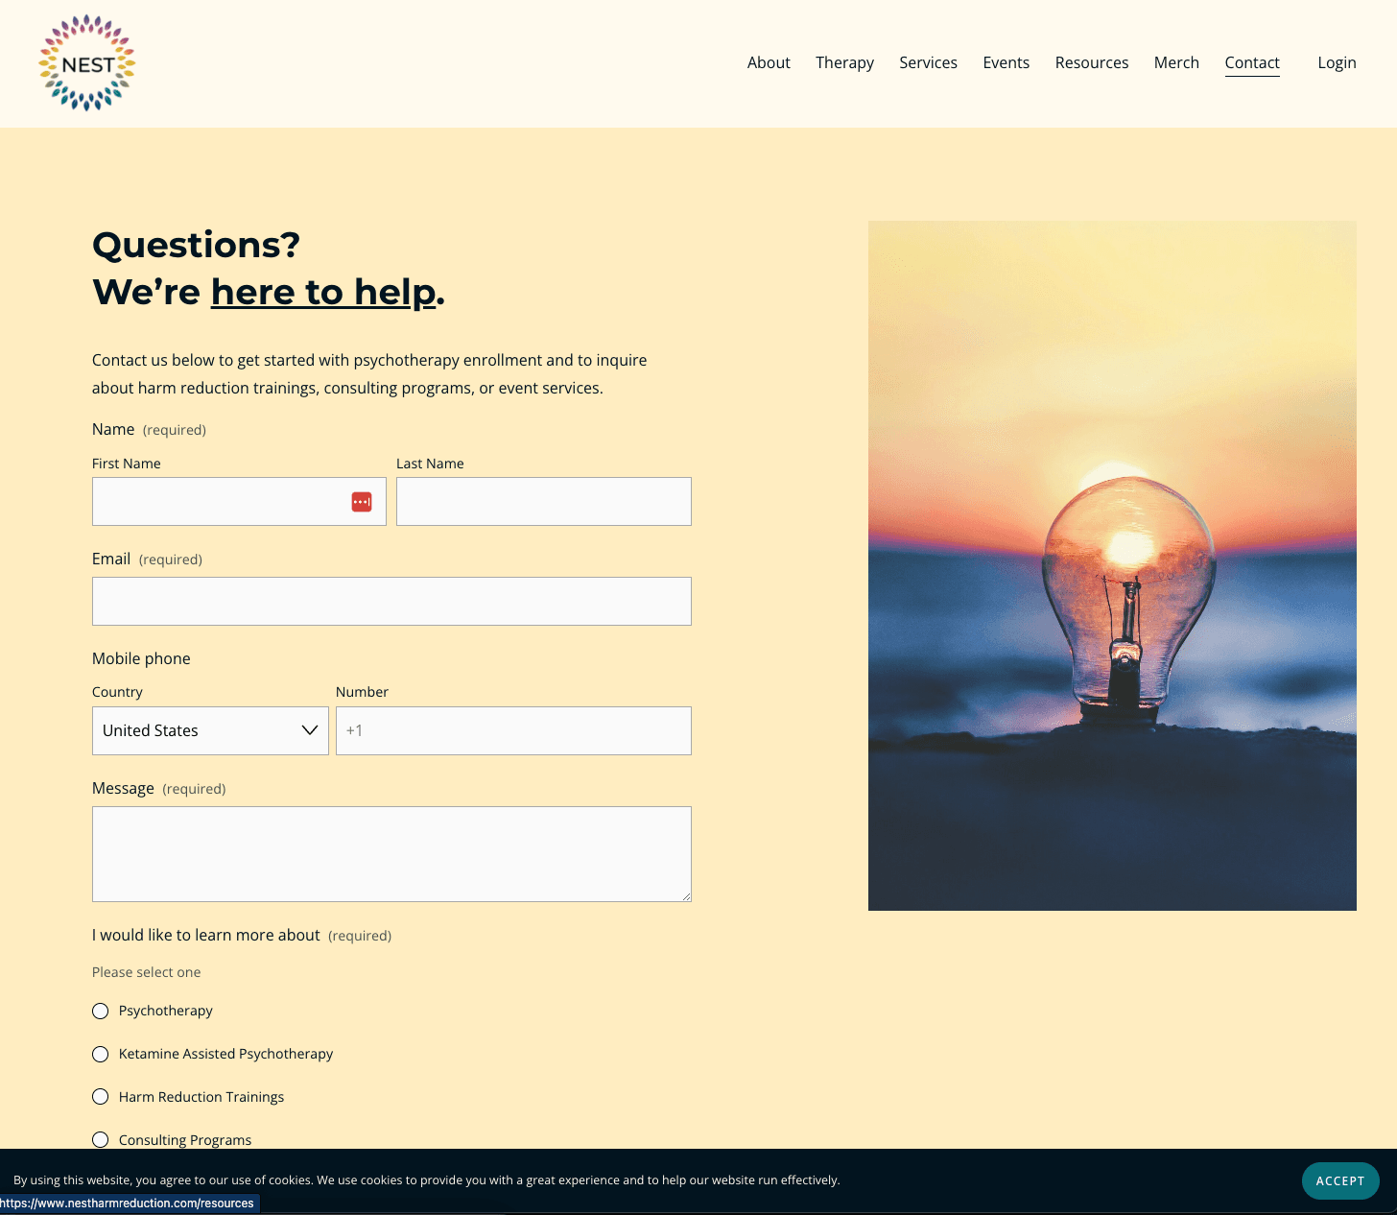Grab the Message box resize handle
Viewport: 1397px width, 1215px height.
pos(686,896)
